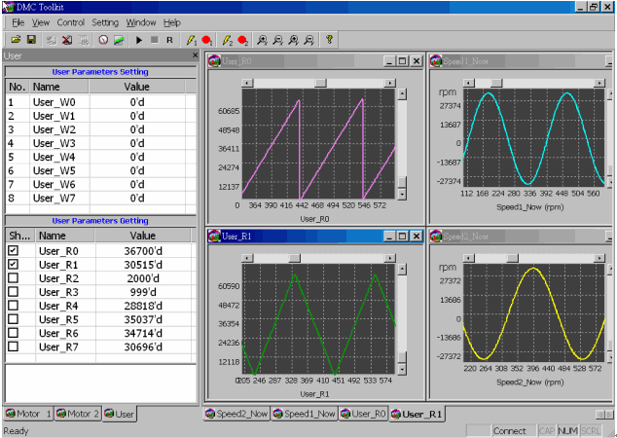Click the yellow help question mark icon
Screen dimensions: 617x438
point(329,40)
